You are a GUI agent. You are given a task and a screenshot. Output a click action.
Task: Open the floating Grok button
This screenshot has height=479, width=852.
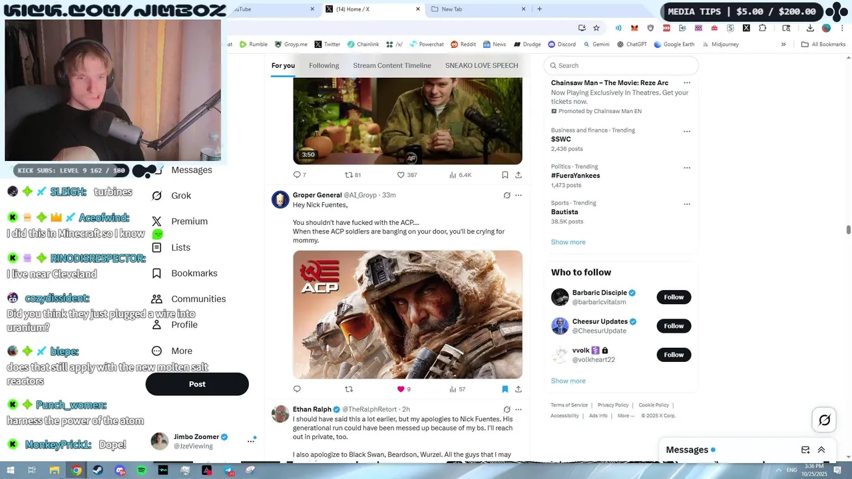[x=824, y=420]
